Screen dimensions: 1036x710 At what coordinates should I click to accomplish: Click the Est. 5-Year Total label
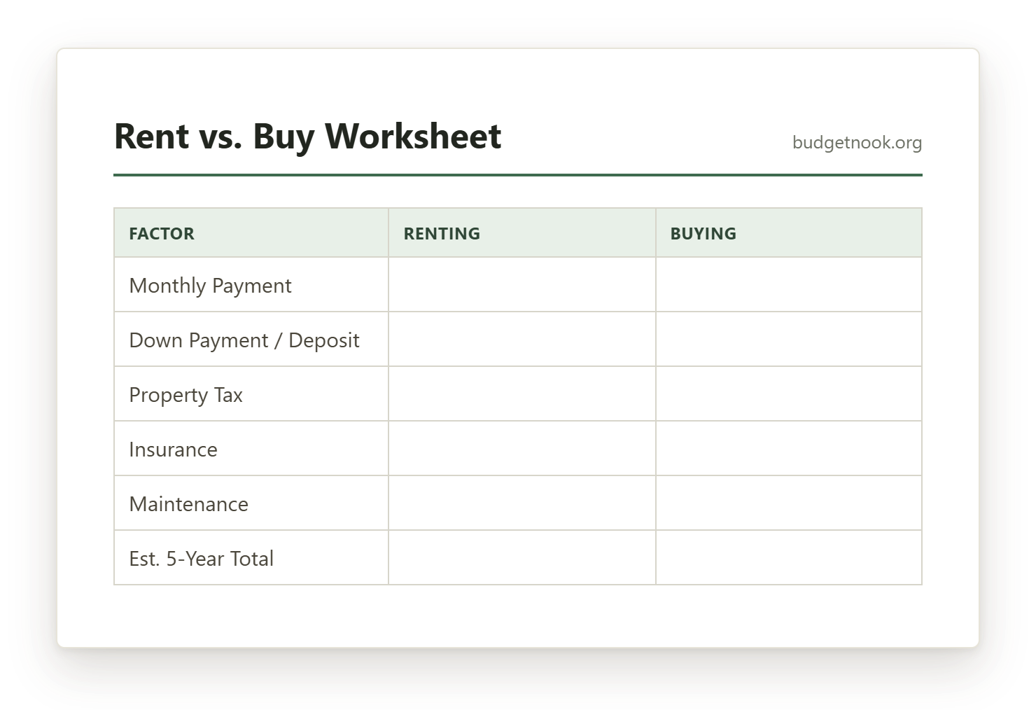pyautogui.click(x=201, y=559)
